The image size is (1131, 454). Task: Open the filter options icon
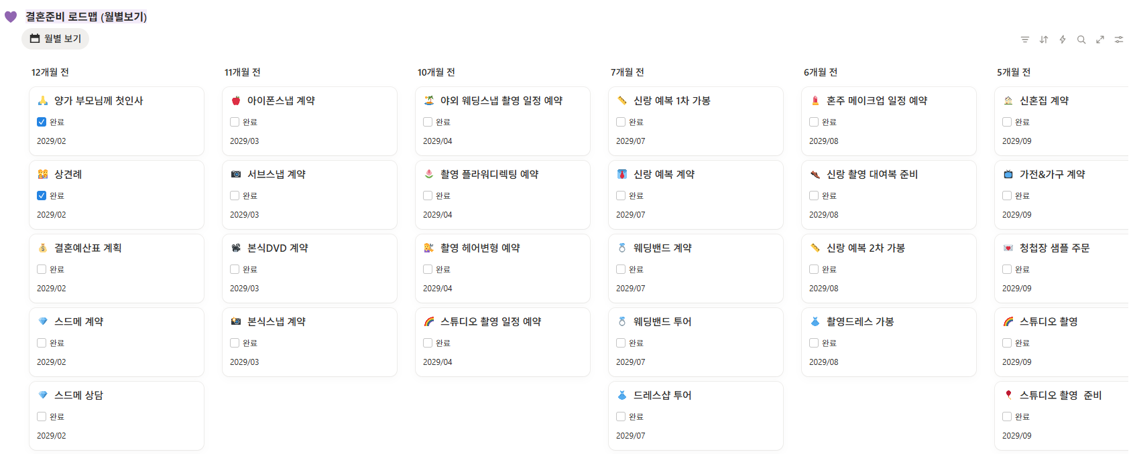[x=1024, y=39]
